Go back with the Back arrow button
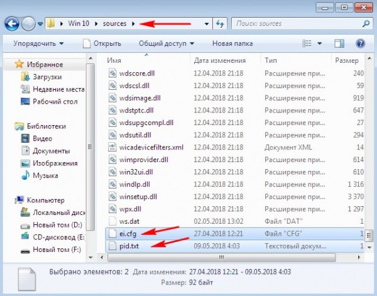This screenshot has height=296, width=377. [x=11, y=23]
